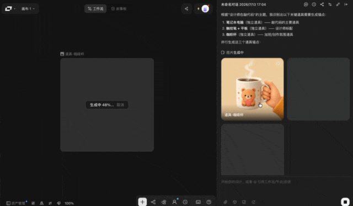
Task: Open the 100% zoom level control
Action: coord(69,203)
